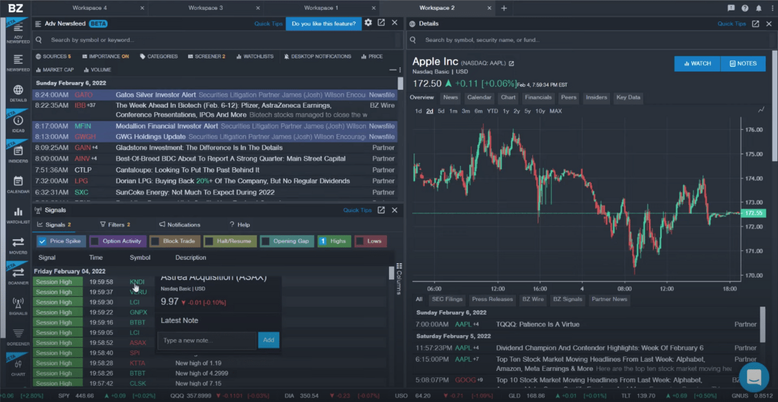Click the BZ Benzinga logo
The width and height of the screenshot is (778, 402).
(x=16, y=8)
